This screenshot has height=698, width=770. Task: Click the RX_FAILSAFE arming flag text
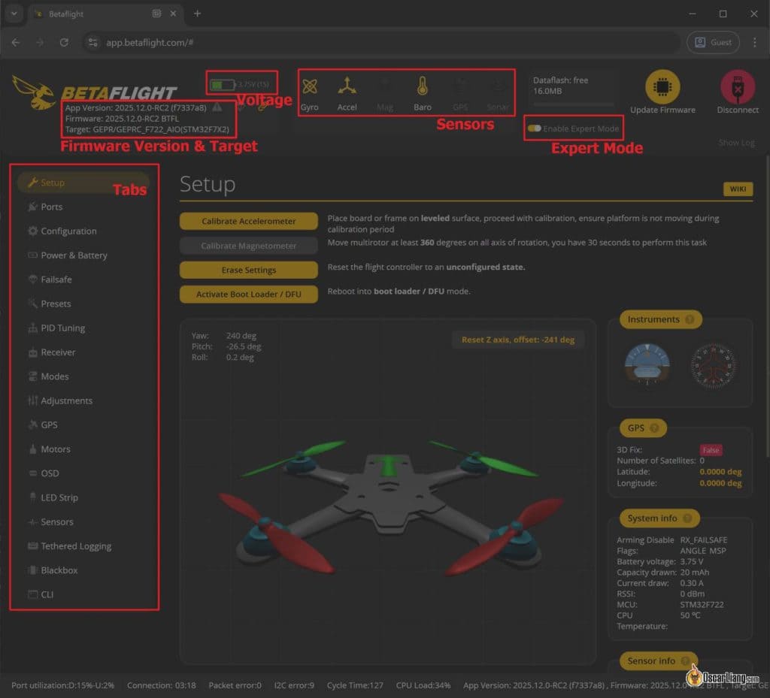click(704, 539)
